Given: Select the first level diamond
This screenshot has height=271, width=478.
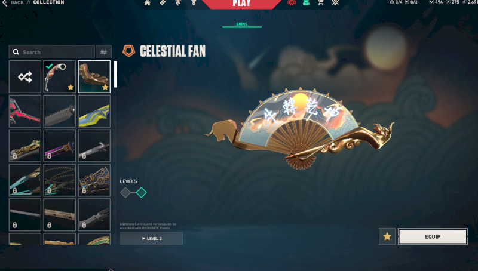Looking at the screenshot, I should coord(125,192).
